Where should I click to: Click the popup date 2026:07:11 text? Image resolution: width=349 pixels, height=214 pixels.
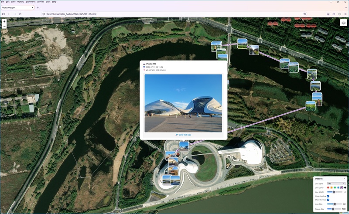154,67
